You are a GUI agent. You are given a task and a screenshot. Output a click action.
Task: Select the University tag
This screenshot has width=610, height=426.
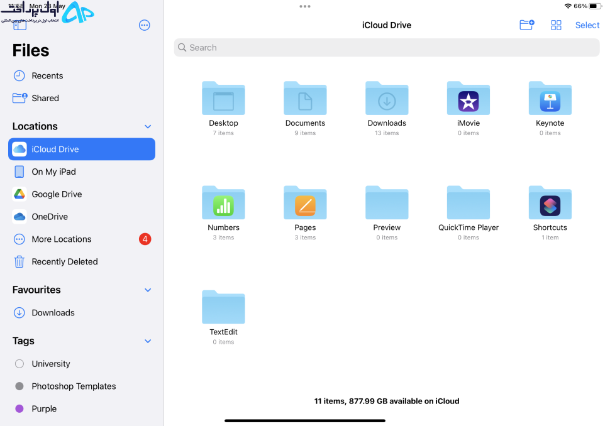pyautogui.click(x=82, y=364)
